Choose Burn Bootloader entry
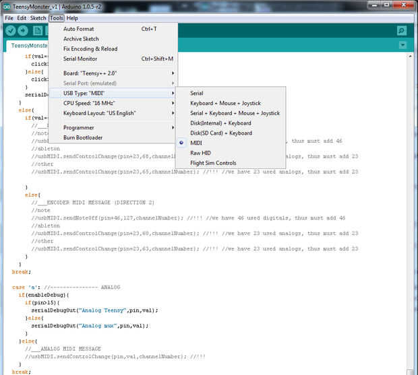This screenshot has height=375, width=418. pos(113,137)
